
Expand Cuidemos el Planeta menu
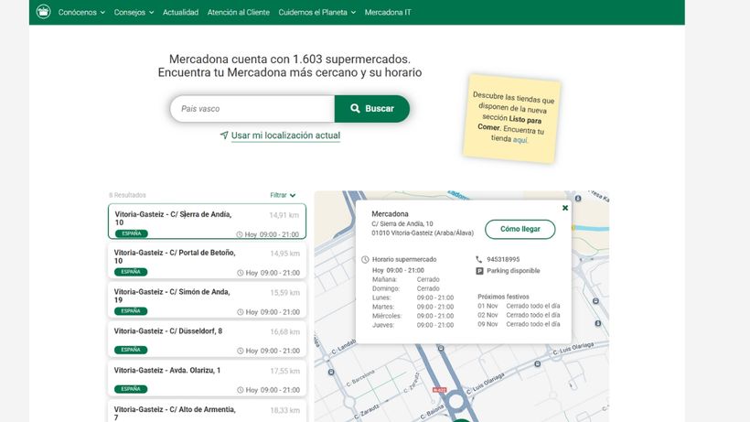click(316, 13)
